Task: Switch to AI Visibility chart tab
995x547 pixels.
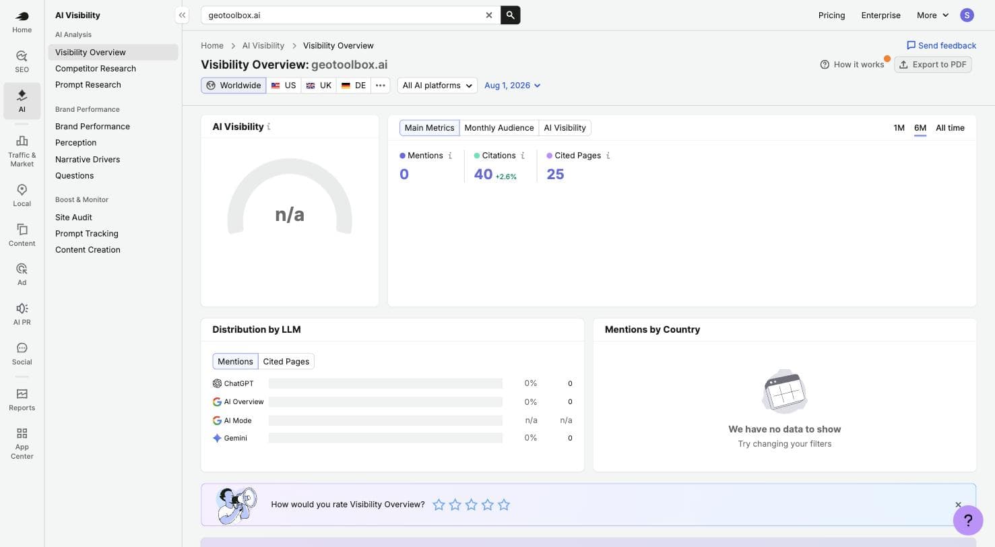Action: (x=565, y=128)
